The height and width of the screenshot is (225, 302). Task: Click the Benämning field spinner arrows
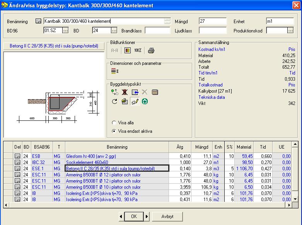(x=167, y=21)
